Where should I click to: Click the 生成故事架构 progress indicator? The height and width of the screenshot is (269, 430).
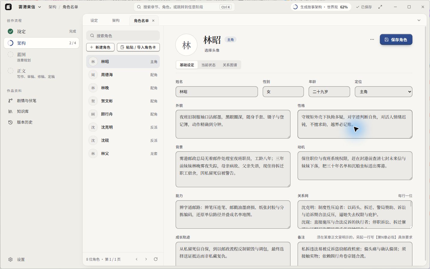pyautogui.click(x=321, y=7)
